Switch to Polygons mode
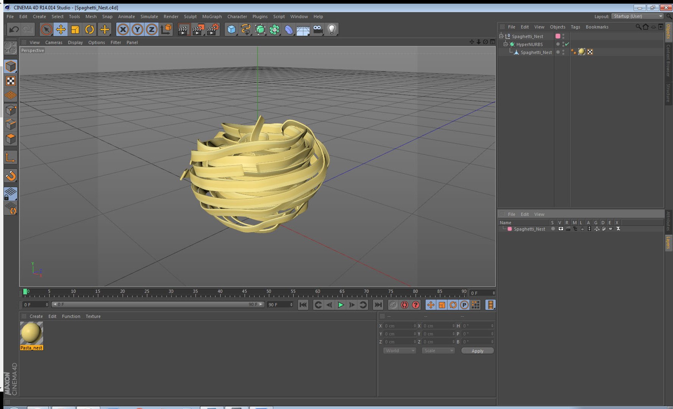Image resolution: width=673 pixels, height=409 pixels. [11, 139]
